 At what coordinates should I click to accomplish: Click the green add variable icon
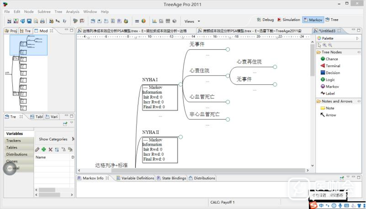[44, 149]
